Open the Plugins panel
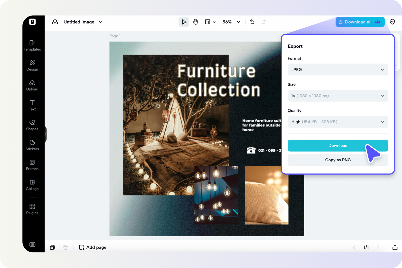Image resolution: width=402 pixels, height=268 pixels. click(32, 209)
